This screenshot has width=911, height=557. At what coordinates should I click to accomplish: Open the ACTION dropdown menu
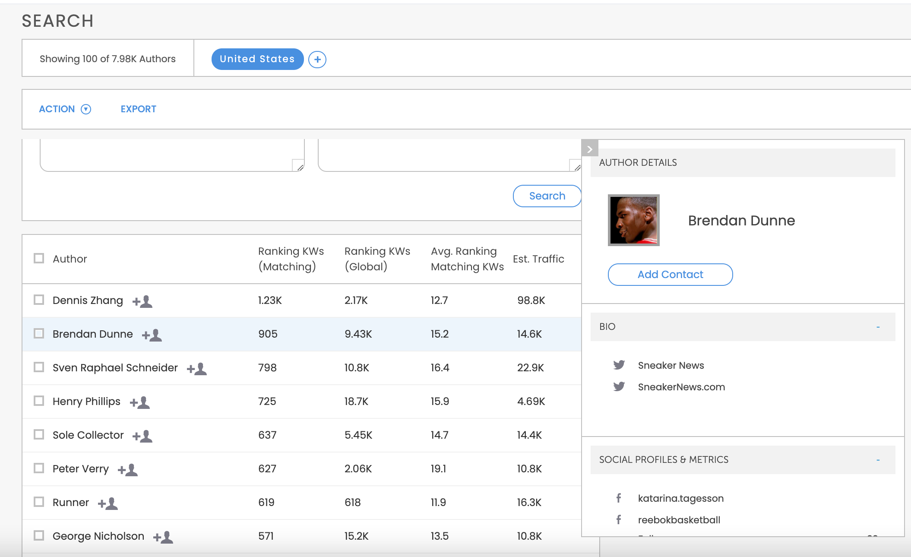(x=65, y=109)
